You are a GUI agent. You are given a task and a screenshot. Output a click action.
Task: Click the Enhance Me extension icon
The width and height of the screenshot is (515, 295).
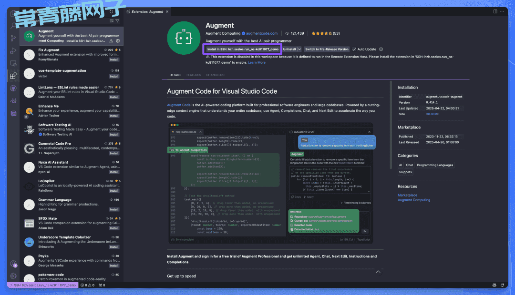point(29,111)
